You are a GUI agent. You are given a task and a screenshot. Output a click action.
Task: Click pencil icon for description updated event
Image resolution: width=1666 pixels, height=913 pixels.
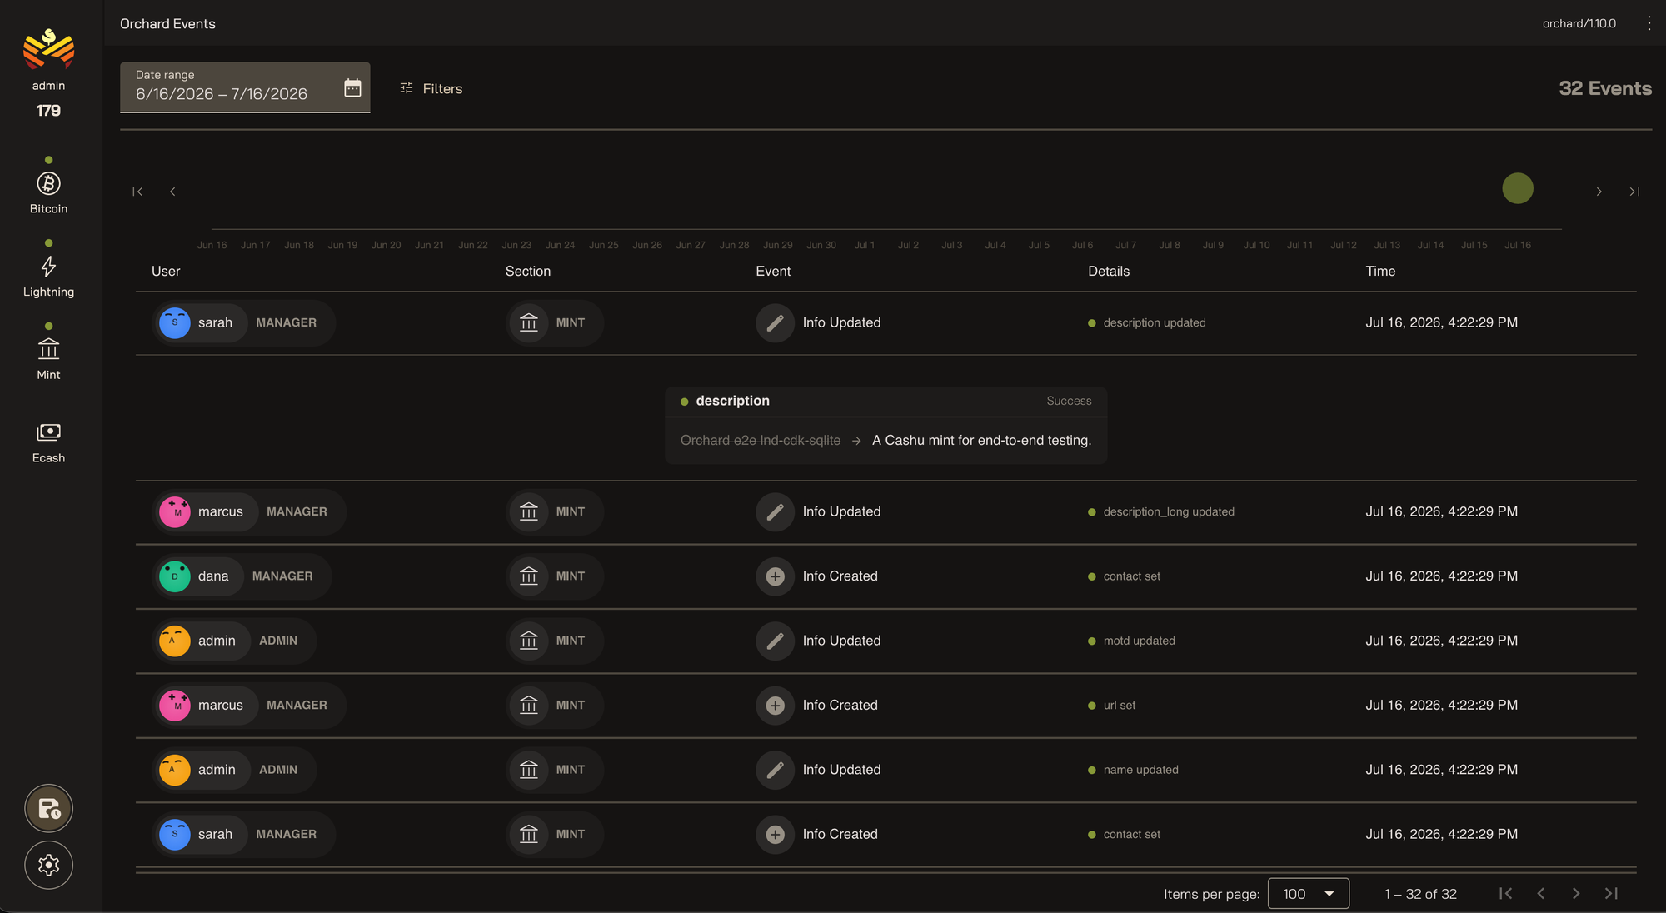pyautogui.click(x=775, y=322)
